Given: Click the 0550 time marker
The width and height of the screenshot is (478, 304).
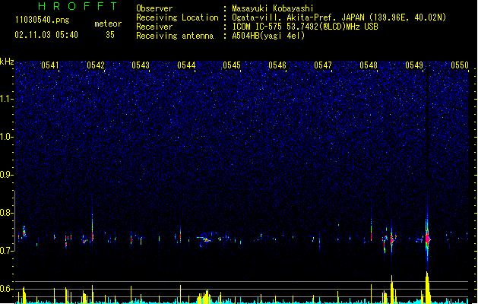Looking at the screenshot, I should pos(460,65).
